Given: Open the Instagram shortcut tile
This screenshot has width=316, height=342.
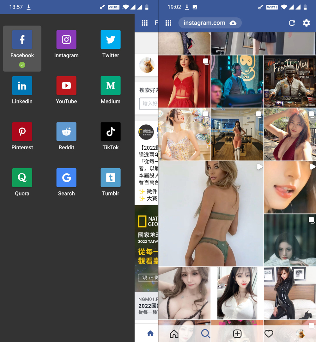Looking at the screenshot, I should tap(66, 44).
